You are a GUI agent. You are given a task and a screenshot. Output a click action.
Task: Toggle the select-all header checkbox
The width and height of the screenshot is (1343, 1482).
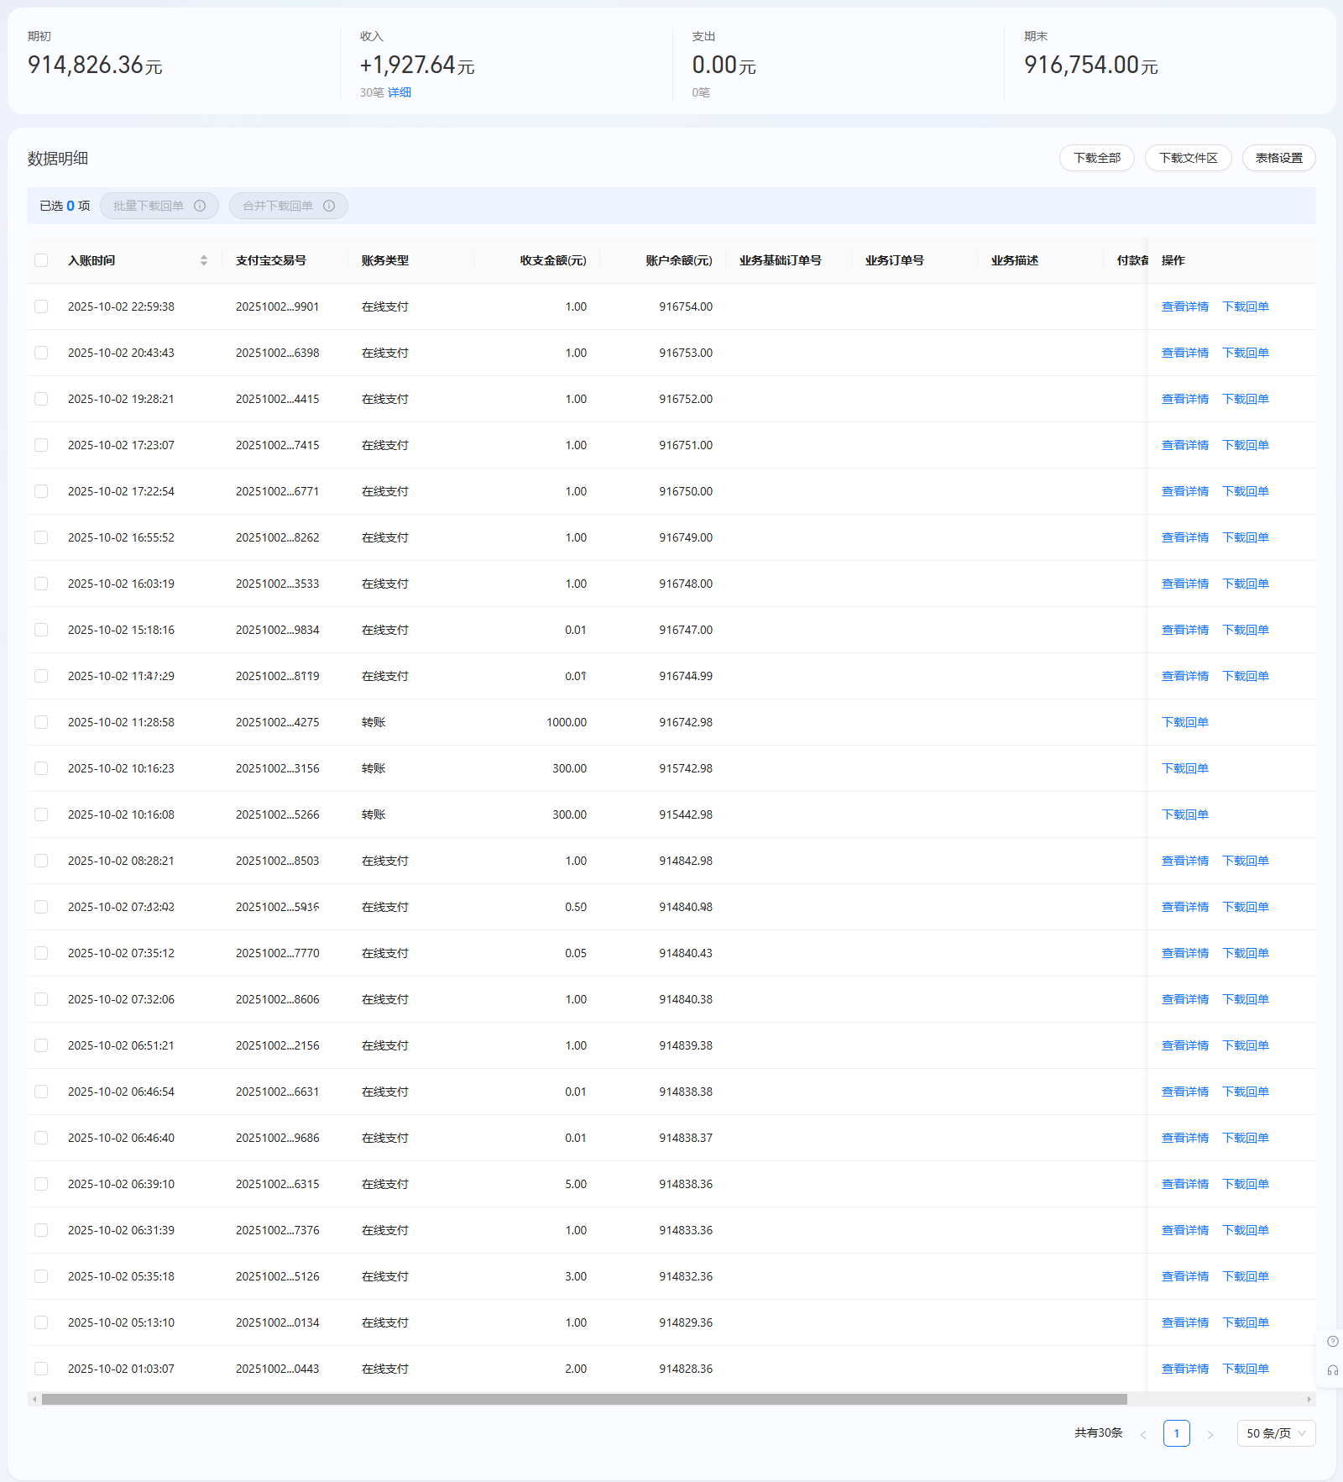coord(41,260)
